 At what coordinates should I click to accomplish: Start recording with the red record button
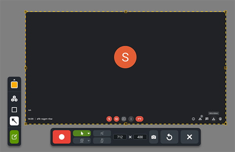(x=61, y=137)
